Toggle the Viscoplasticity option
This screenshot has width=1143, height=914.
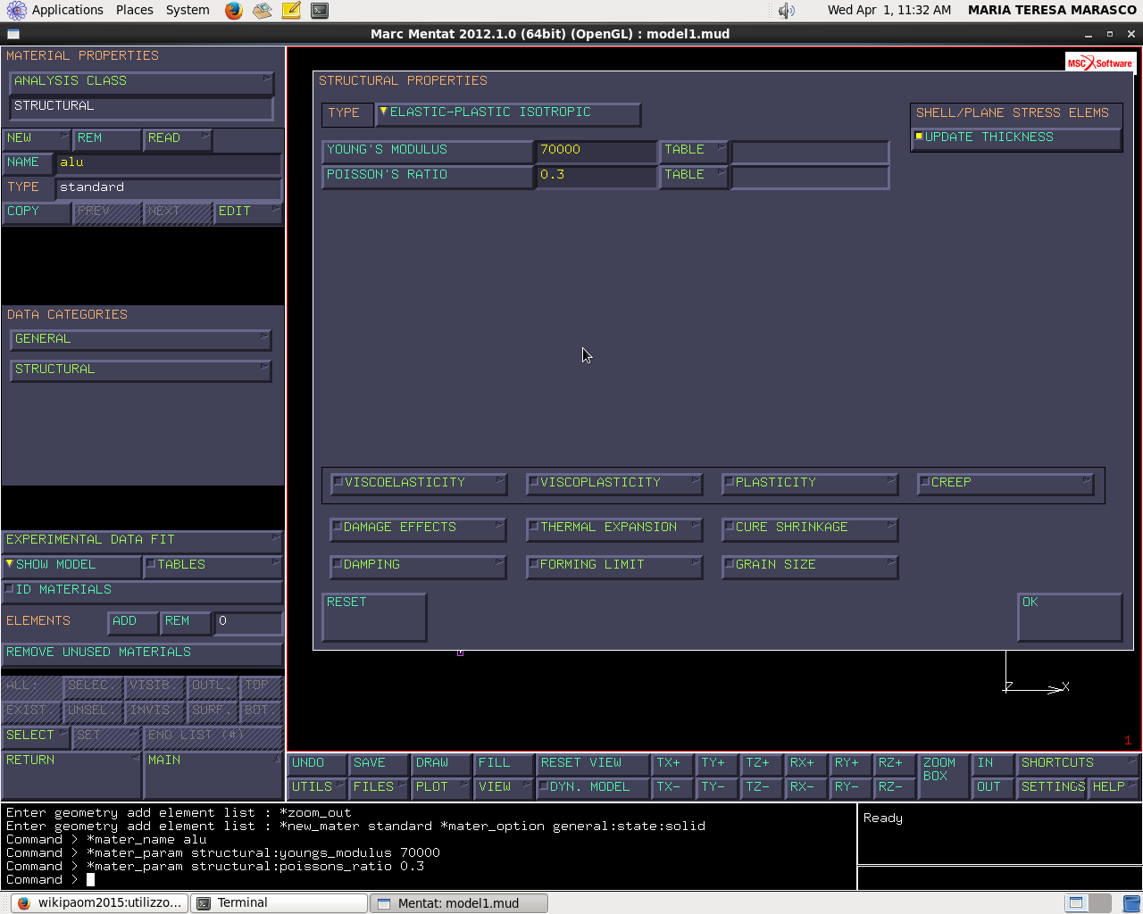point(613,483)
